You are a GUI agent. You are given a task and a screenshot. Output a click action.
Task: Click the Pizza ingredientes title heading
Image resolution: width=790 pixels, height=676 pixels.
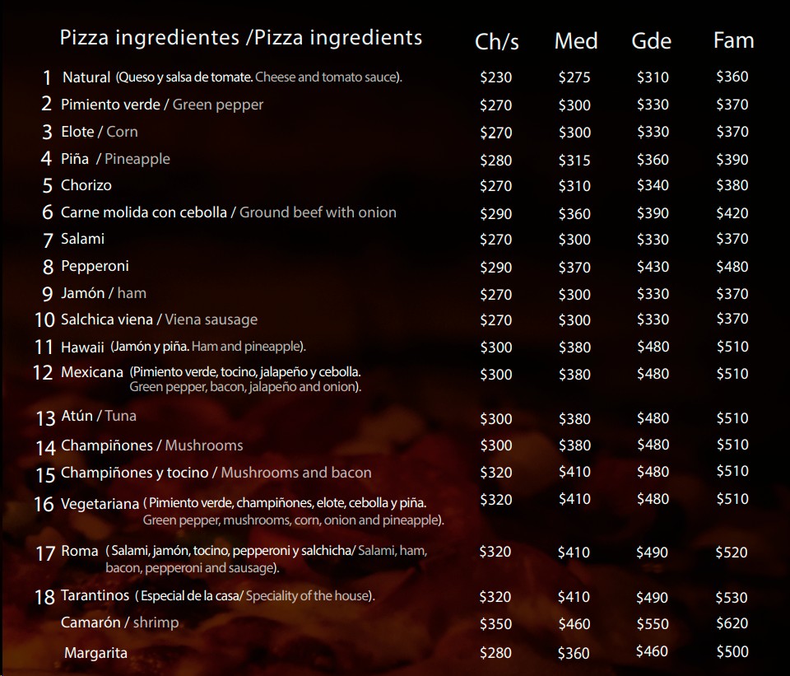240,37
